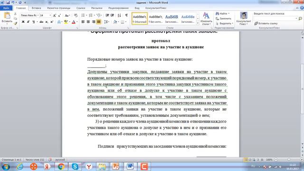Switch to the Разметка страницы tab
Viewport: 304px width, 171px height.
pyautogui.click(x=59, y=8)
